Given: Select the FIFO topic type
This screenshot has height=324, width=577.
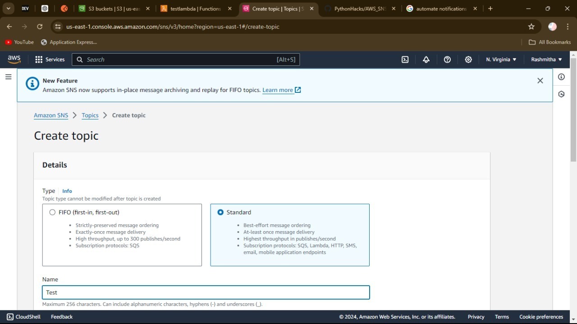Looking at the screenshot, I should pos(52,212).
